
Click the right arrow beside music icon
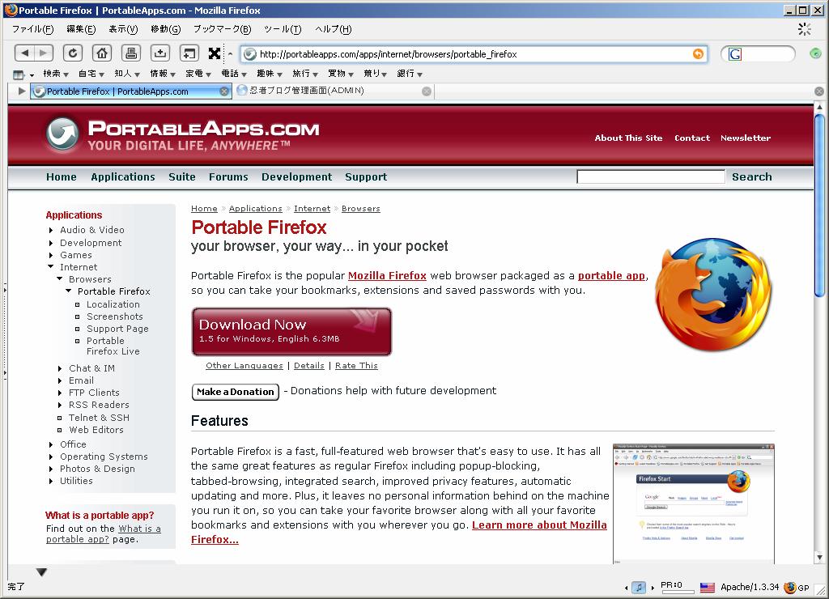653,588
